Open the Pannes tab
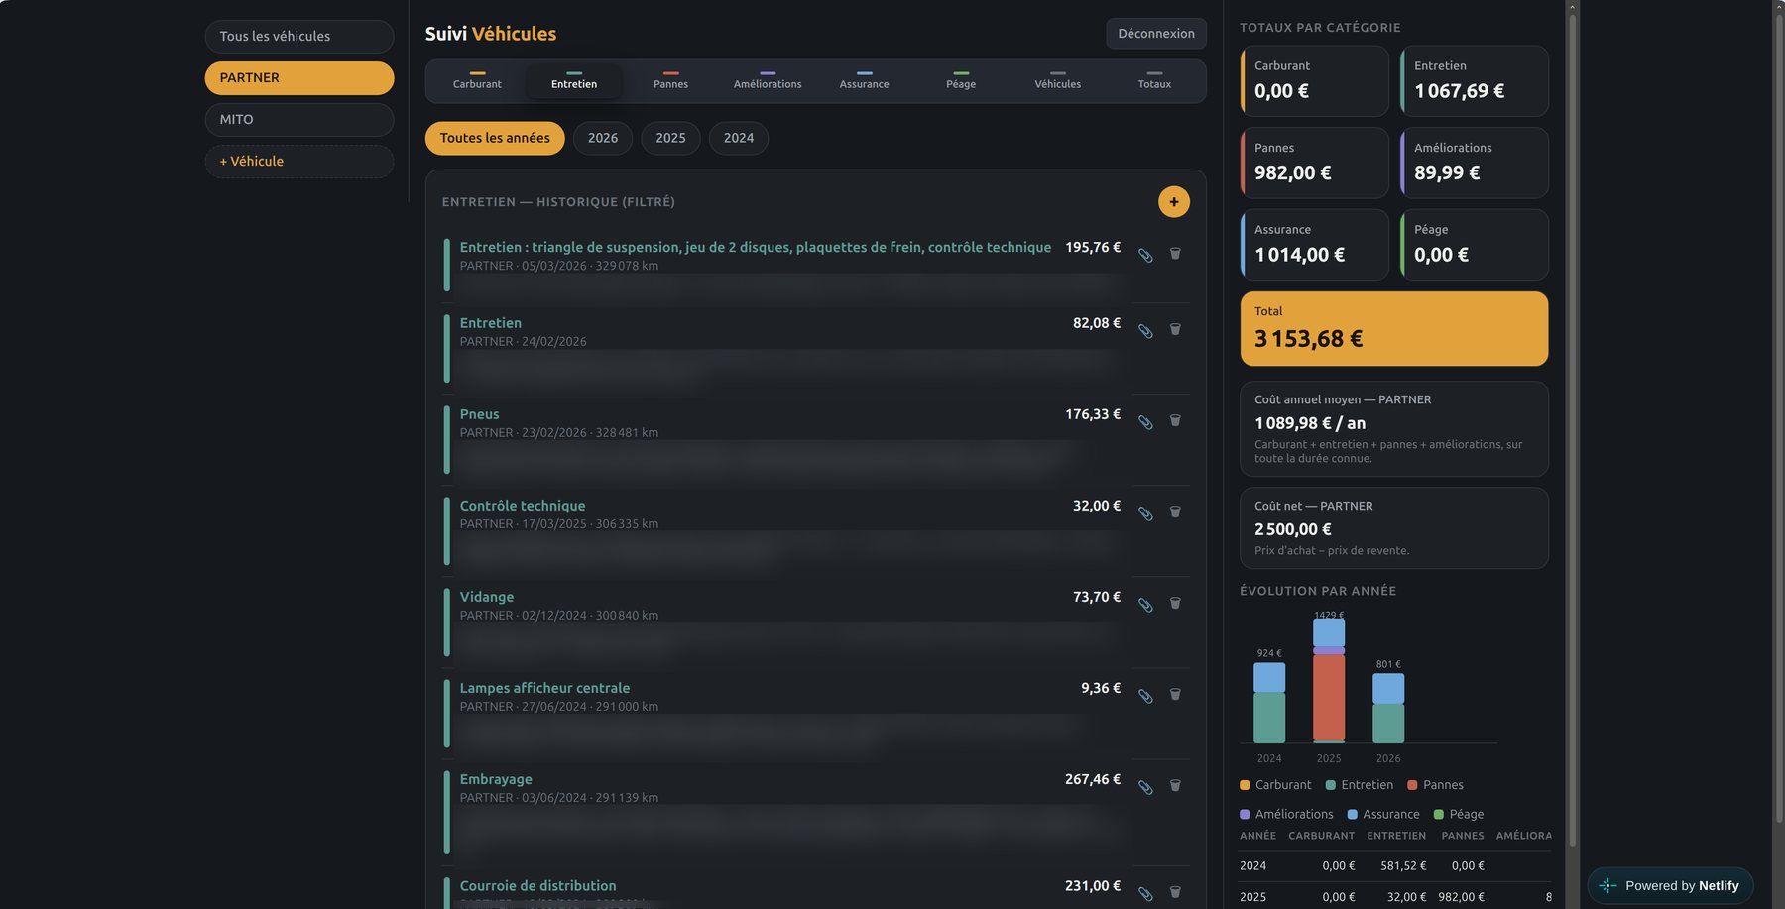This screenshot has width=1785, height=909. pyautogui.click(x=670, y=81)
